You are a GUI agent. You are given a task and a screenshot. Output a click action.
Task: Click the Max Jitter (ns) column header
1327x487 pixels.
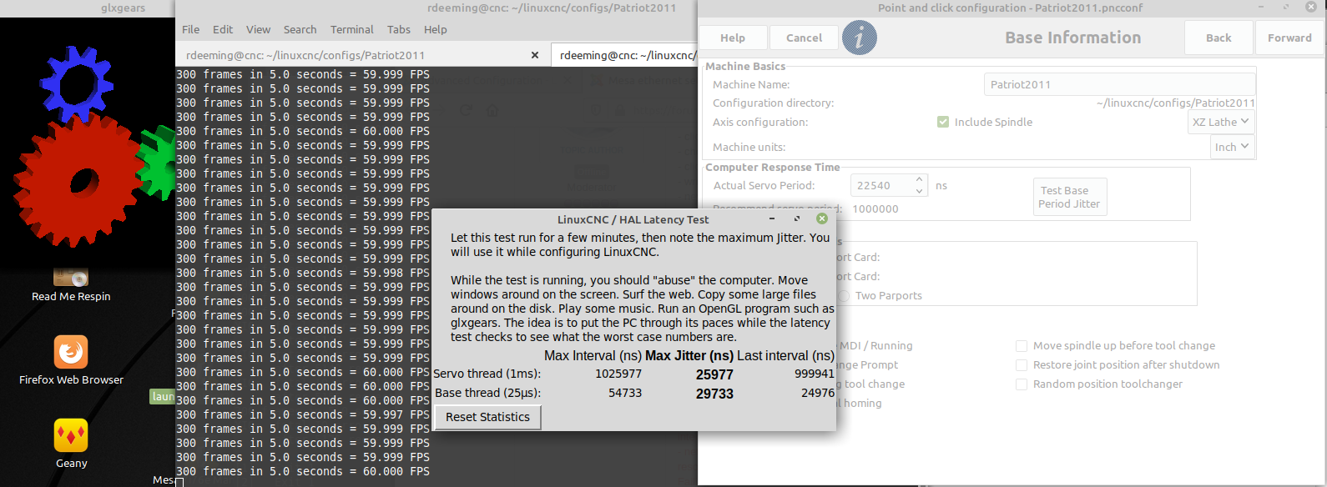pos(689,355)
